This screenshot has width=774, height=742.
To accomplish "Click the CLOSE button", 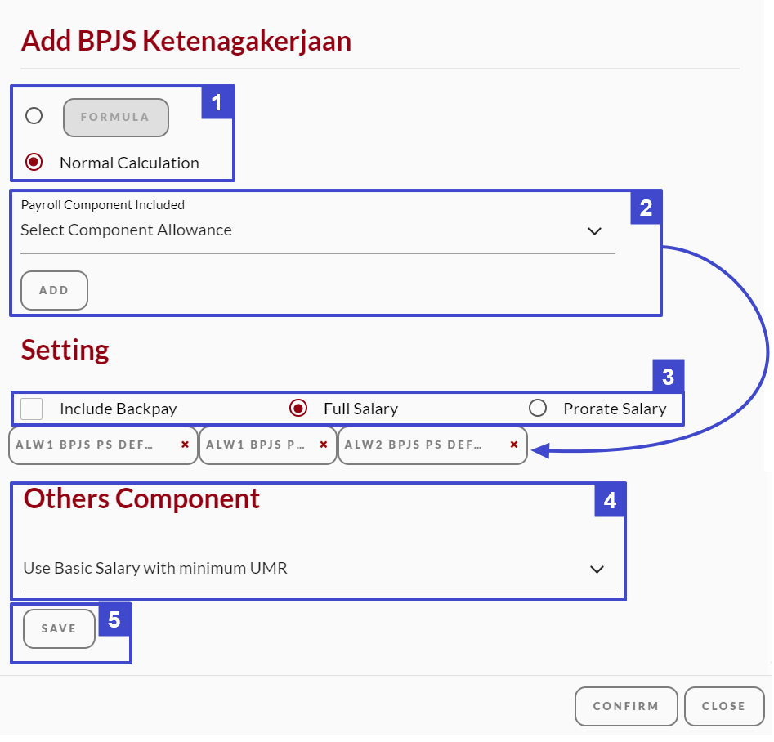I will (724, 707).
